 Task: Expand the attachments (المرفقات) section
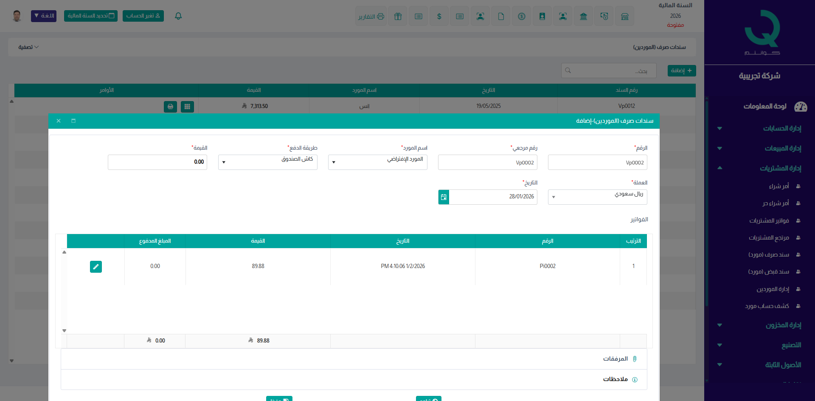tap(615, 359)
